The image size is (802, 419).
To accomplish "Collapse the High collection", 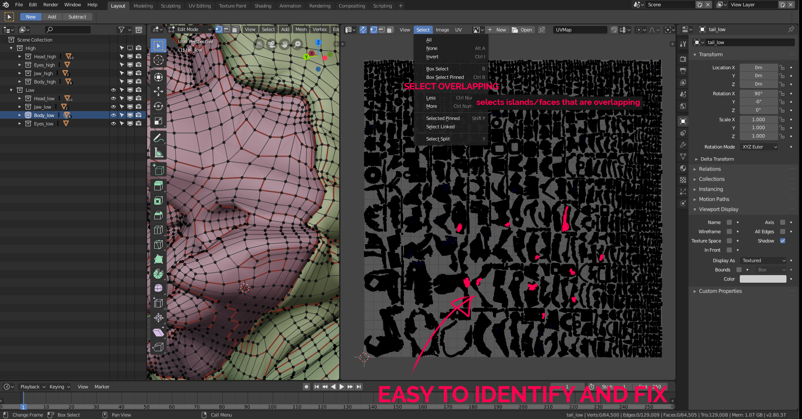I will 11,48.
